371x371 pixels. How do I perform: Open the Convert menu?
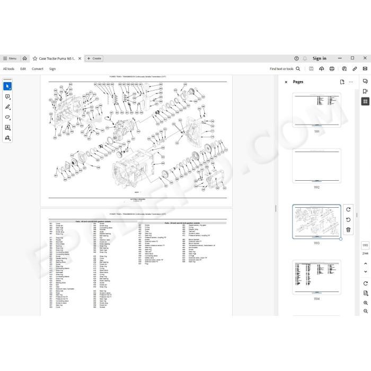(x=38, y=69)
